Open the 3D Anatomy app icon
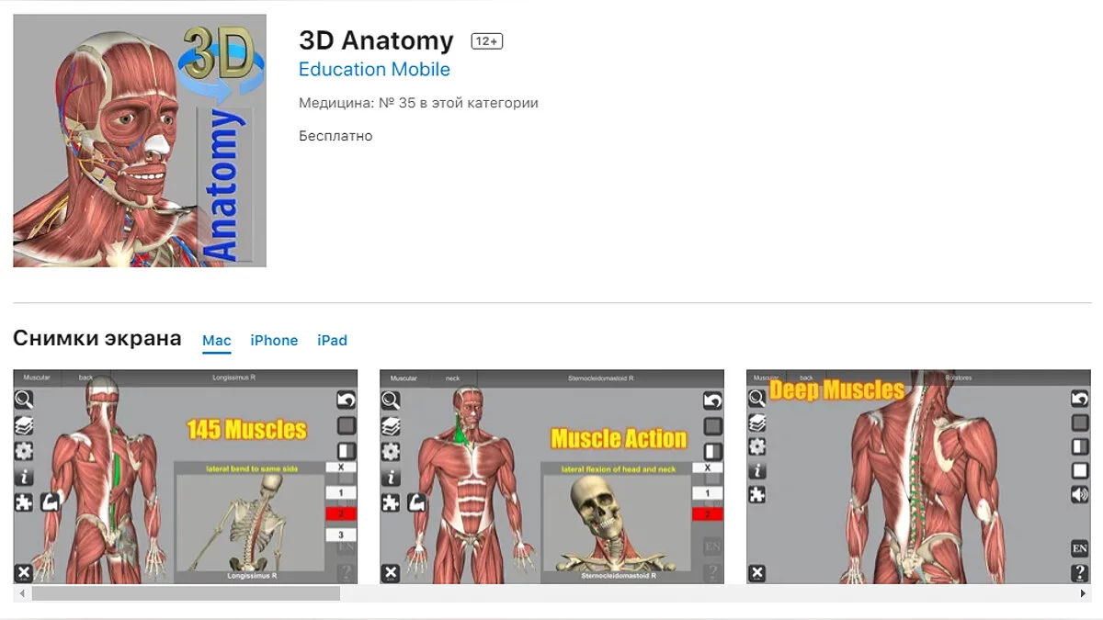The width and height of the screenshot is (1103, 620). point(140,141)
